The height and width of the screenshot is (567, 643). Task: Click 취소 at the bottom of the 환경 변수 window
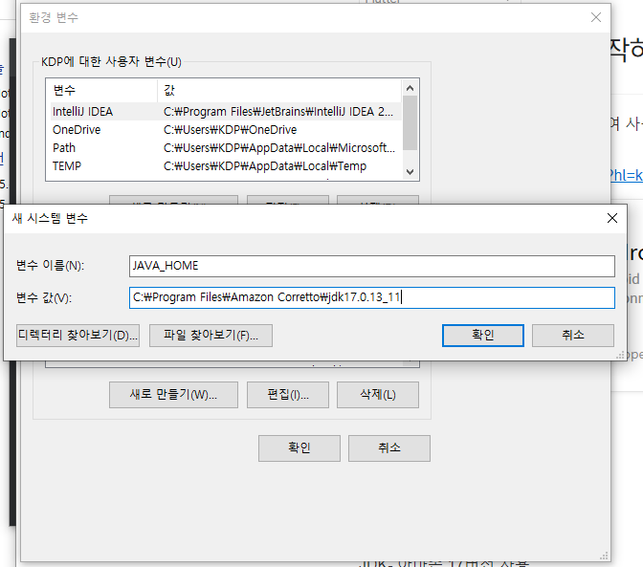[389, 448]
